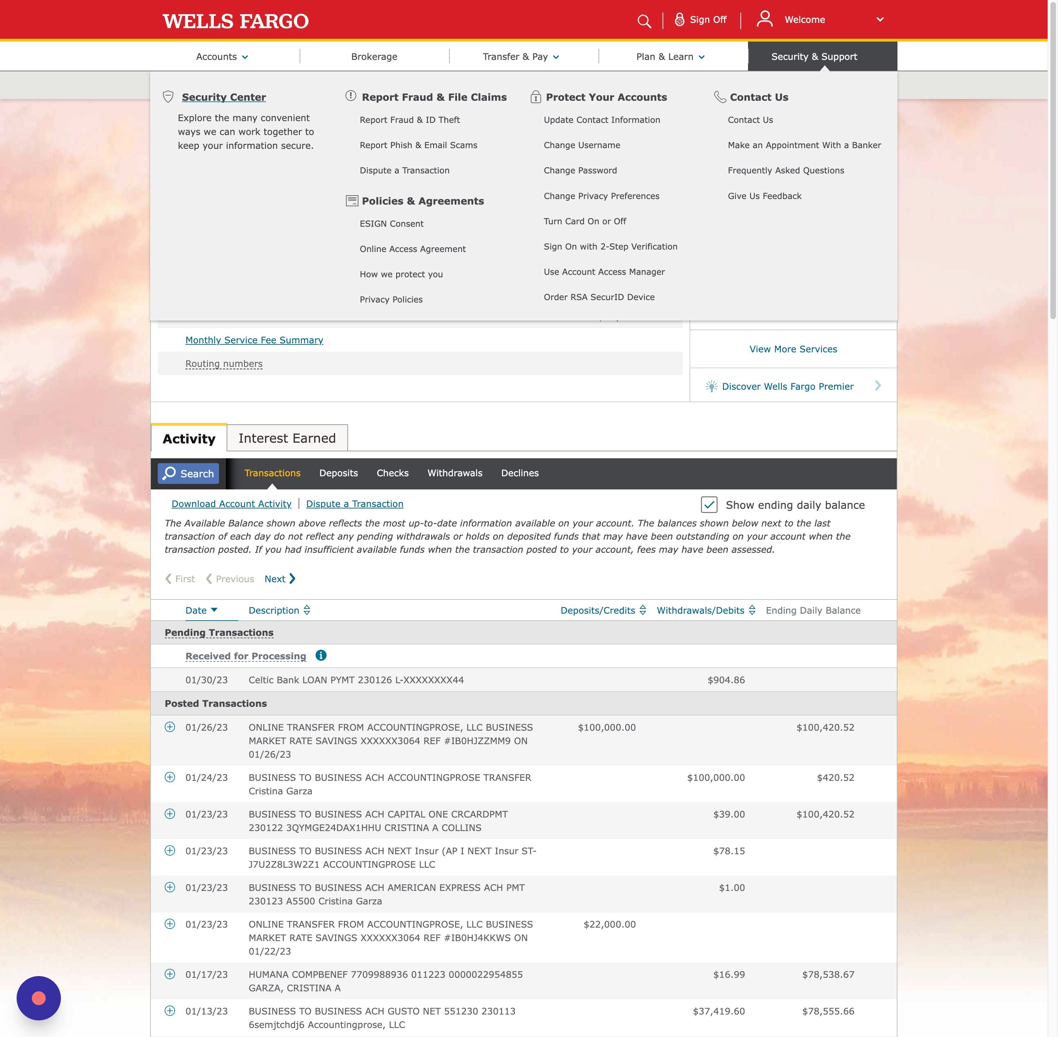The width and height of the screenshot is (1058, 1037).
Task: Click the Report Fraud exclamation icon
Action: pyautogui.click(x=351, y=96)
